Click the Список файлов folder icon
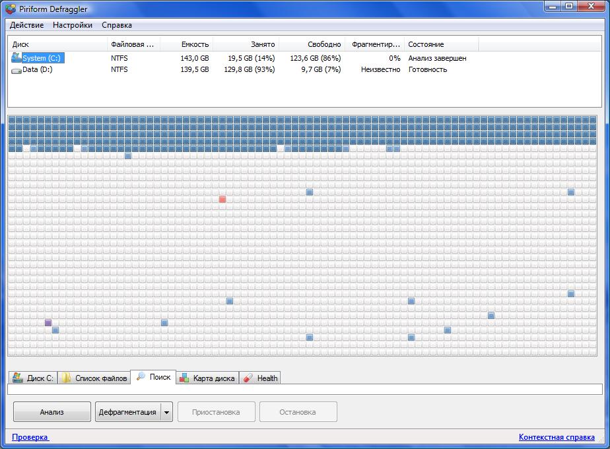This screenshot has height=449, width=610. (x=67, y=378)
